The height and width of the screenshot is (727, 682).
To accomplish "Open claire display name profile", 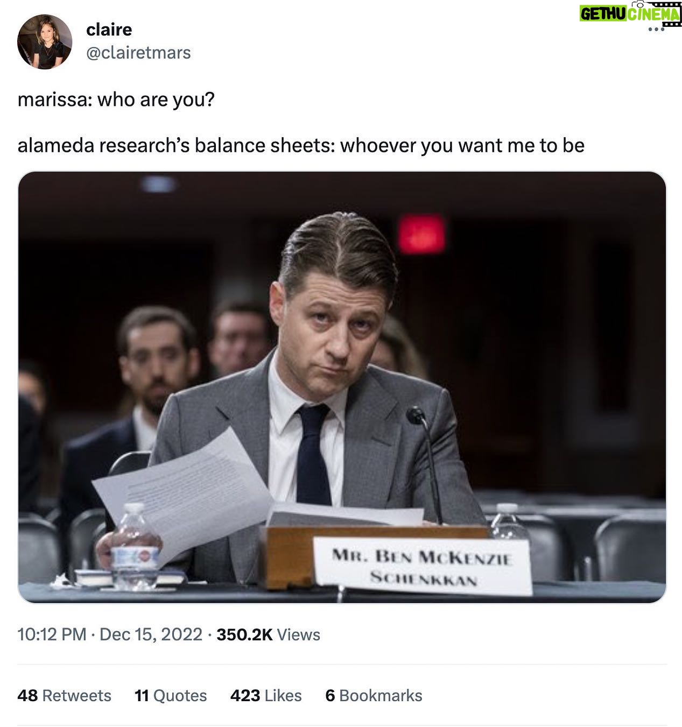I will pyautogui.click(x=109, y=29).
